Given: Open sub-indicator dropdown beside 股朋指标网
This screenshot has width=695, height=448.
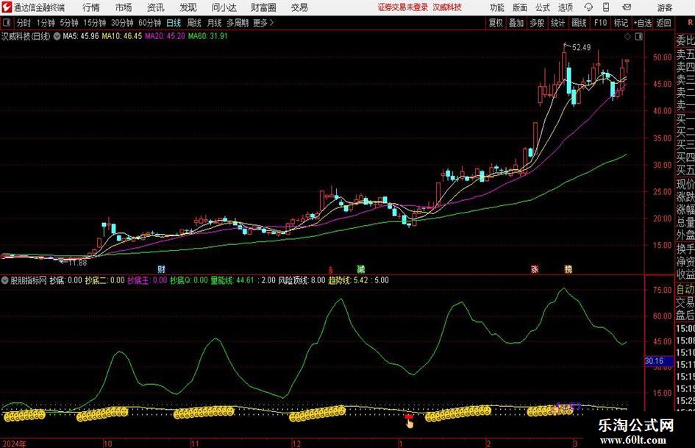Looking at the screenshot, I should coord(5,280).
